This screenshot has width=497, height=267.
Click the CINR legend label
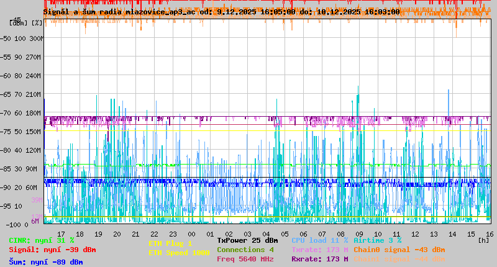tap(42, 240)
